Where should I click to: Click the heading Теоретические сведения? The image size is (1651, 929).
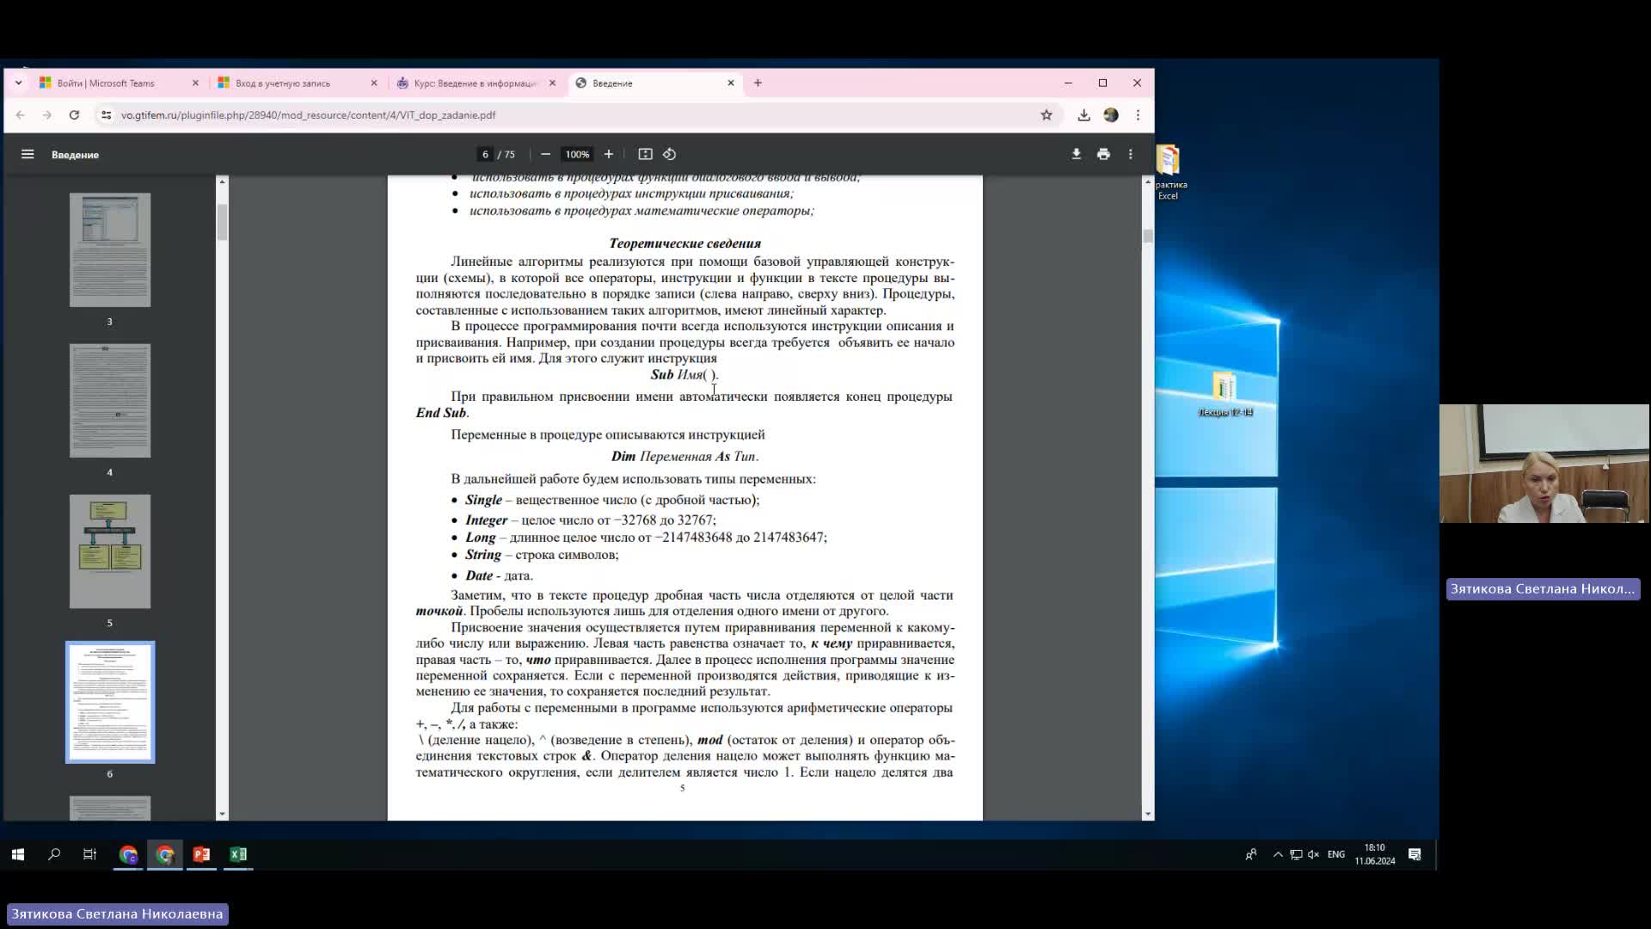[x=684, y=243]
